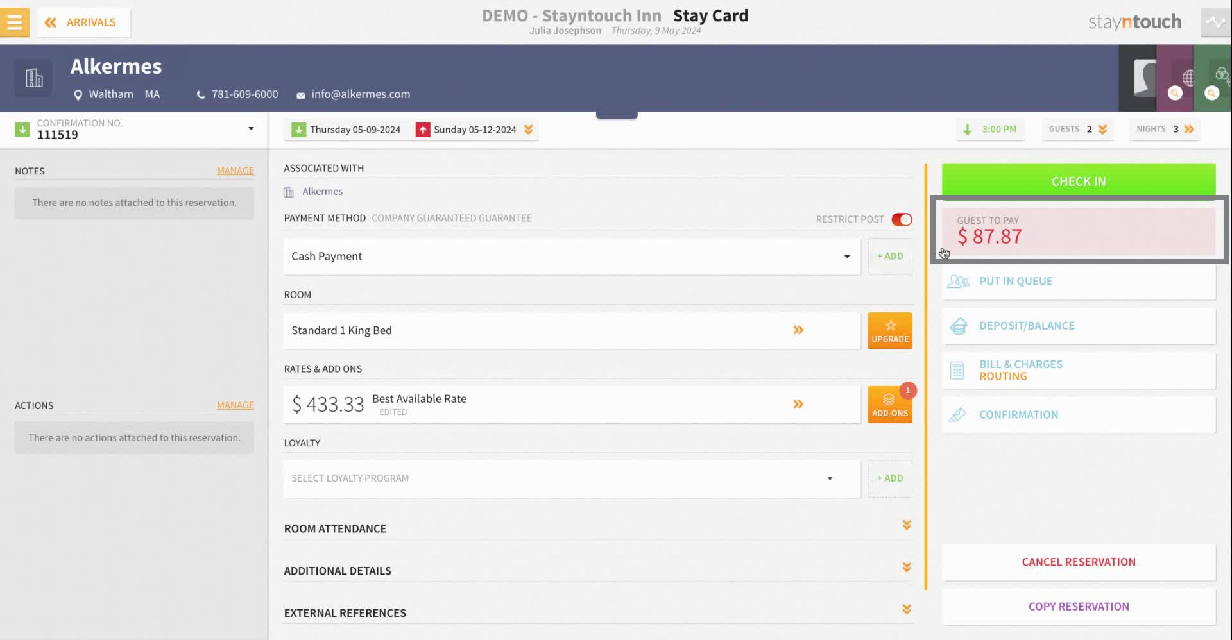Viewport: 1232px width, 640px height.
Task: Click search magnifier on green group card
Action: point(1211,93)
